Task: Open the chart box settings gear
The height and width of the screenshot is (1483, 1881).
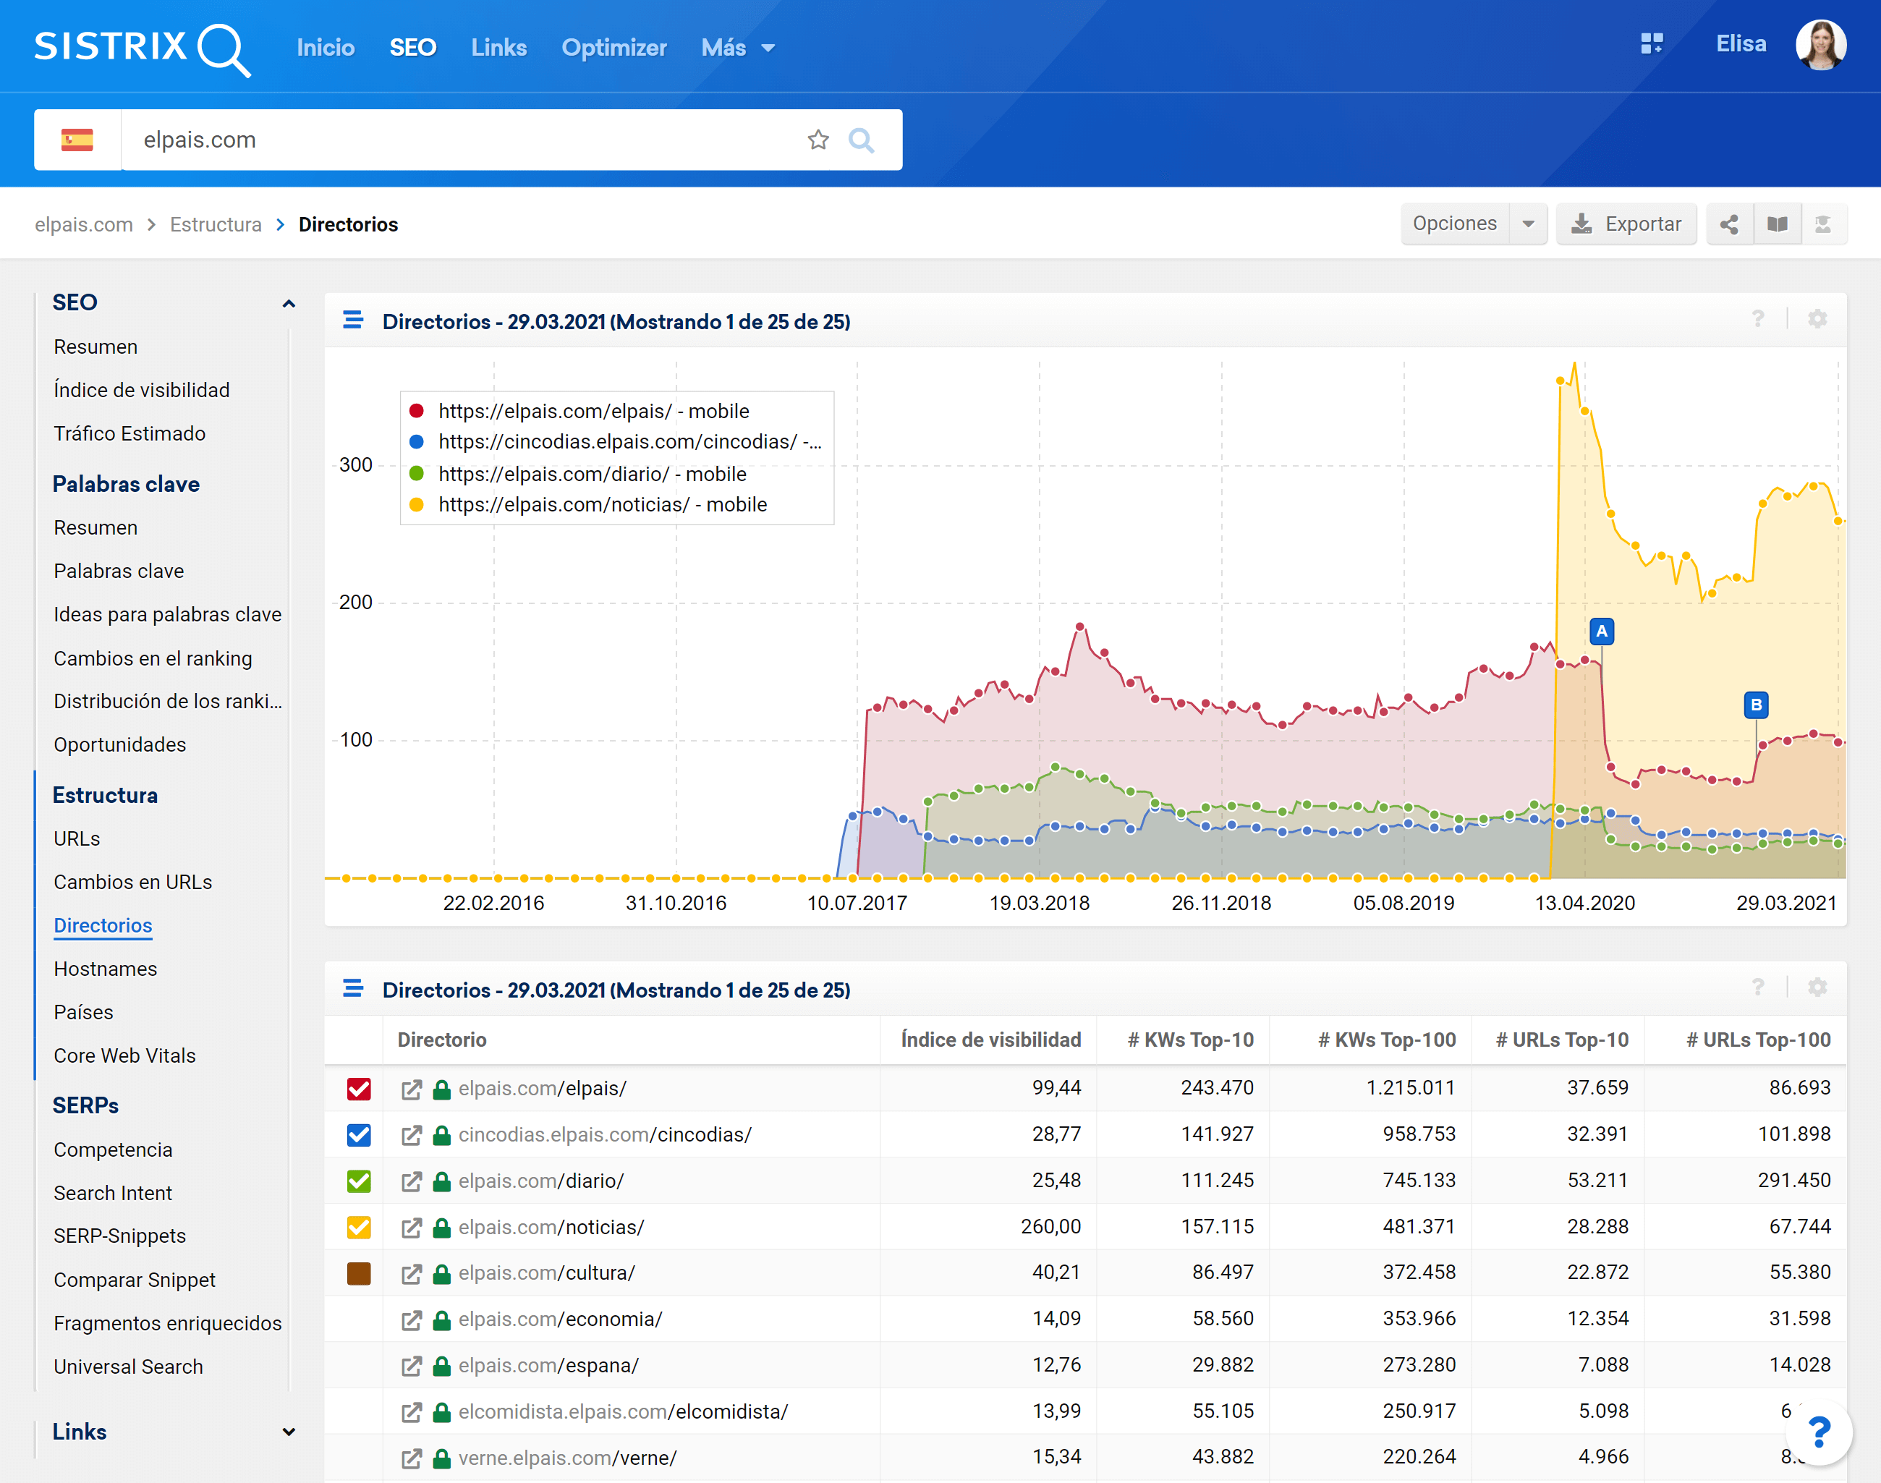Action: click(x=1817, y=320)
